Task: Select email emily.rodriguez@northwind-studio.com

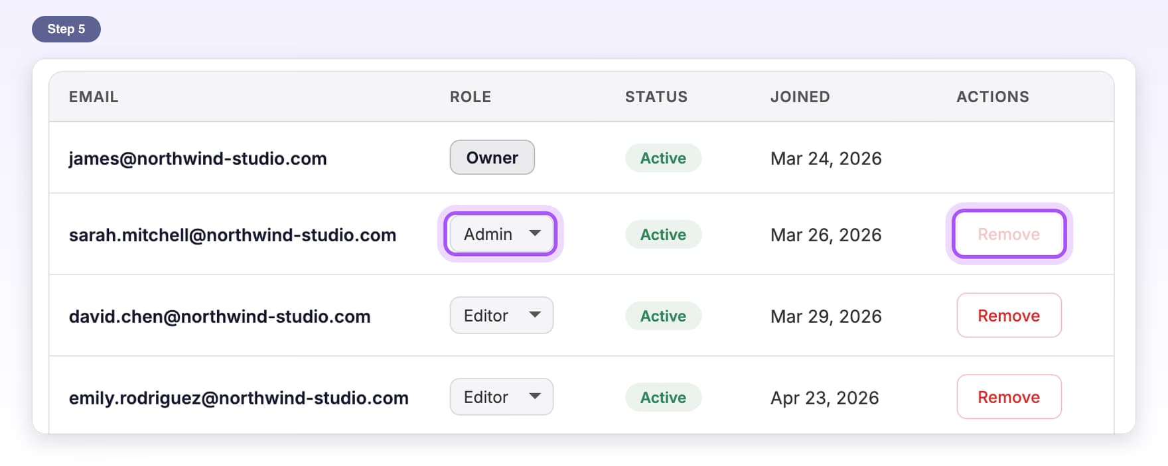Action: coord(239,398)
